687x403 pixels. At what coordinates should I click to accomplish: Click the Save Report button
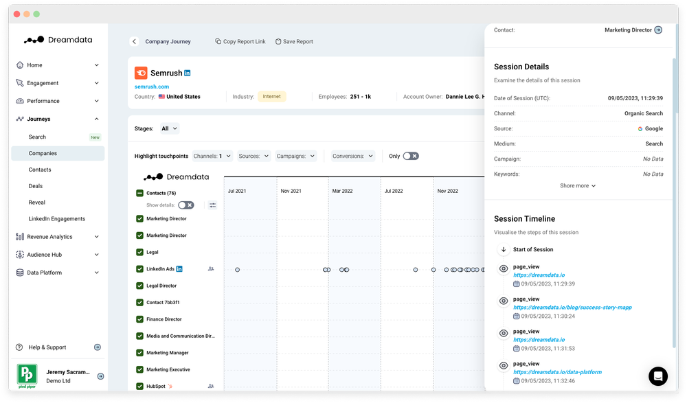(x=294, y=41)
